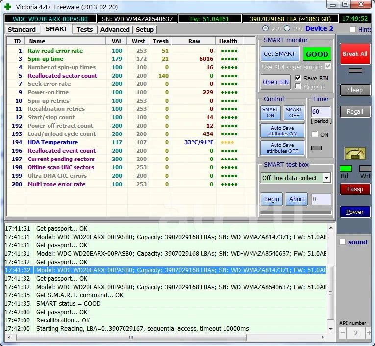This screenshot has height=346, width=375.
Task: Click the analog meter gauge icon
Action: (355, 154)
